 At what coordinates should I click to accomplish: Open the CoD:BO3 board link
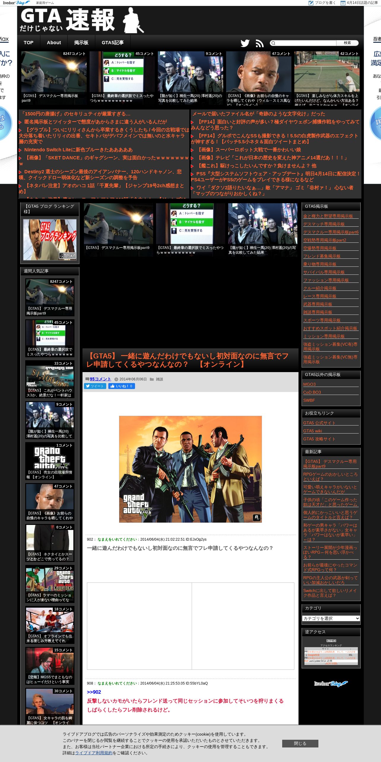(x=312, y=392)
